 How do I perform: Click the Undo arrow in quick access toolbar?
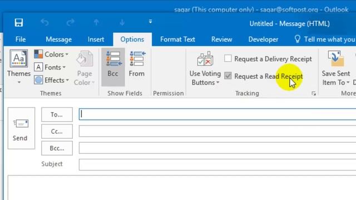tap(44, 22)
